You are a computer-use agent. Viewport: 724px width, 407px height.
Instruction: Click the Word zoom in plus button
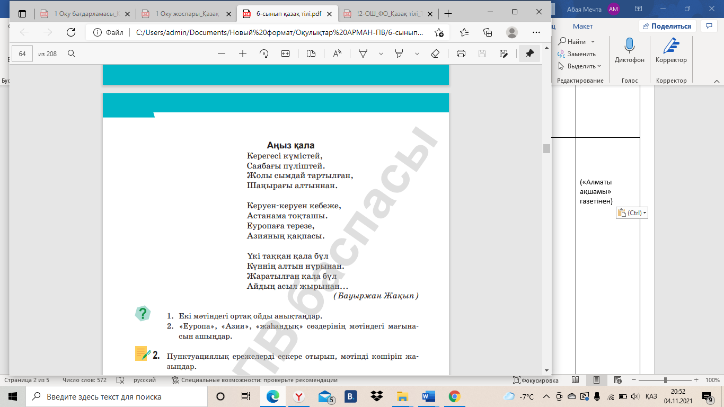tap(696, 380)
